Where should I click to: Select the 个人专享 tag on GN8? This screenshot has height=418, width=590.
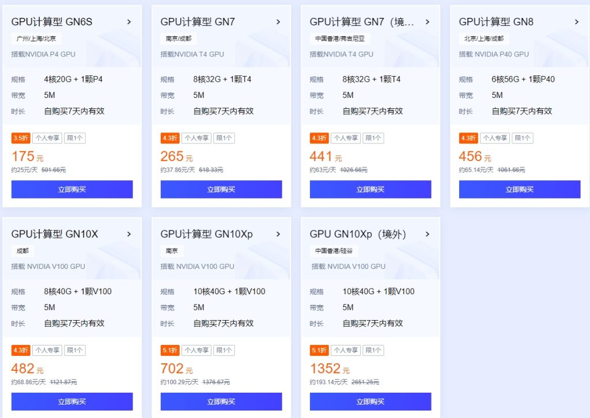(495, 138)
